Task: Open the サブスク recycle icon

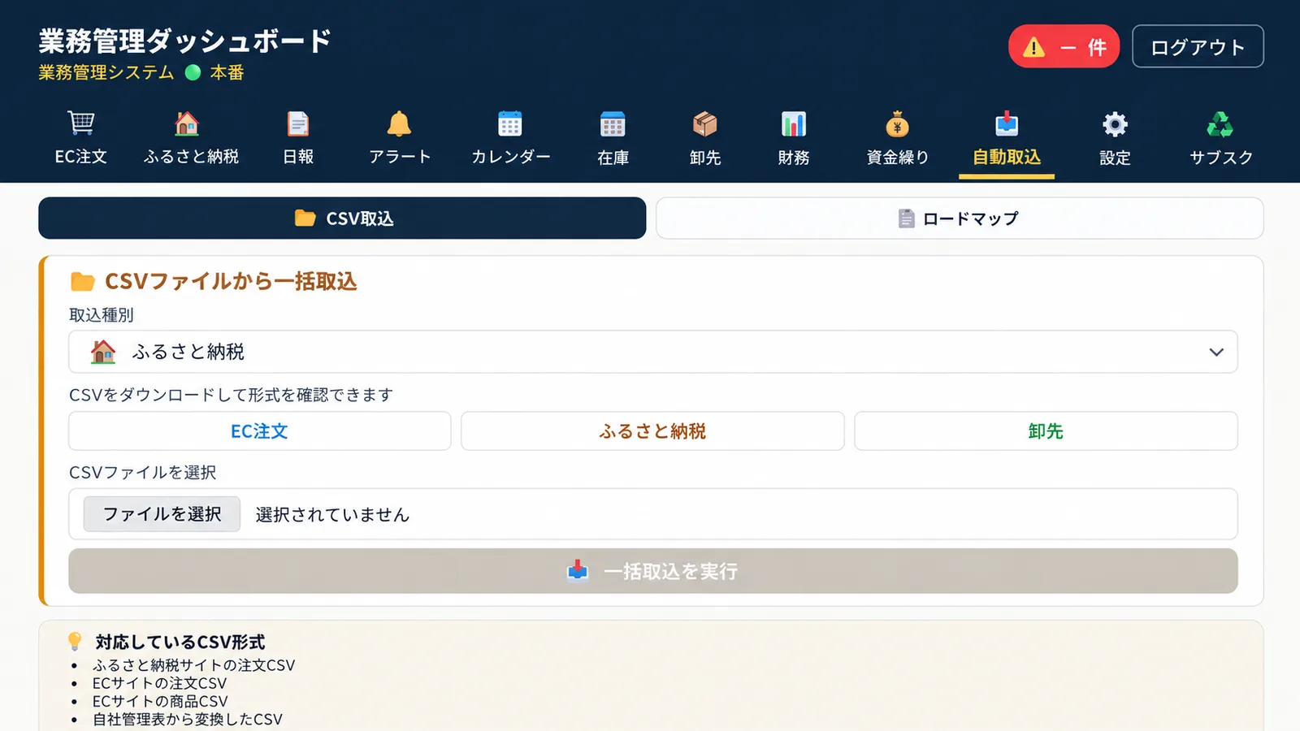Action: 1220,124
